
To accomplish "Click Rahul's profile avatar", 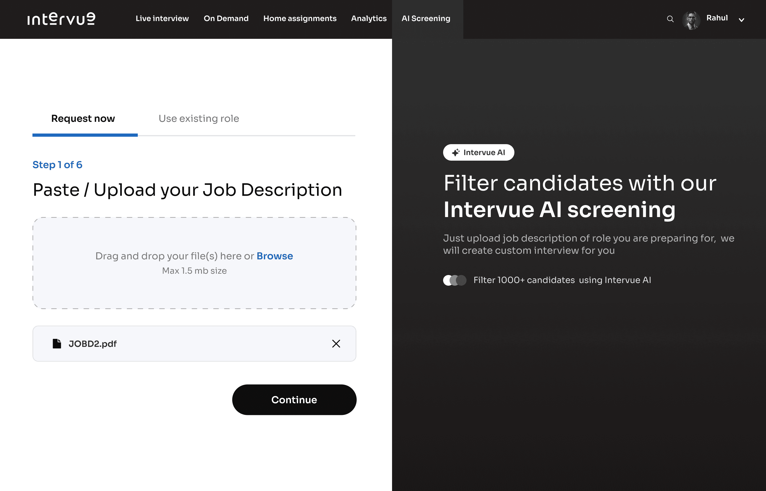I will (x=691, y=20).
